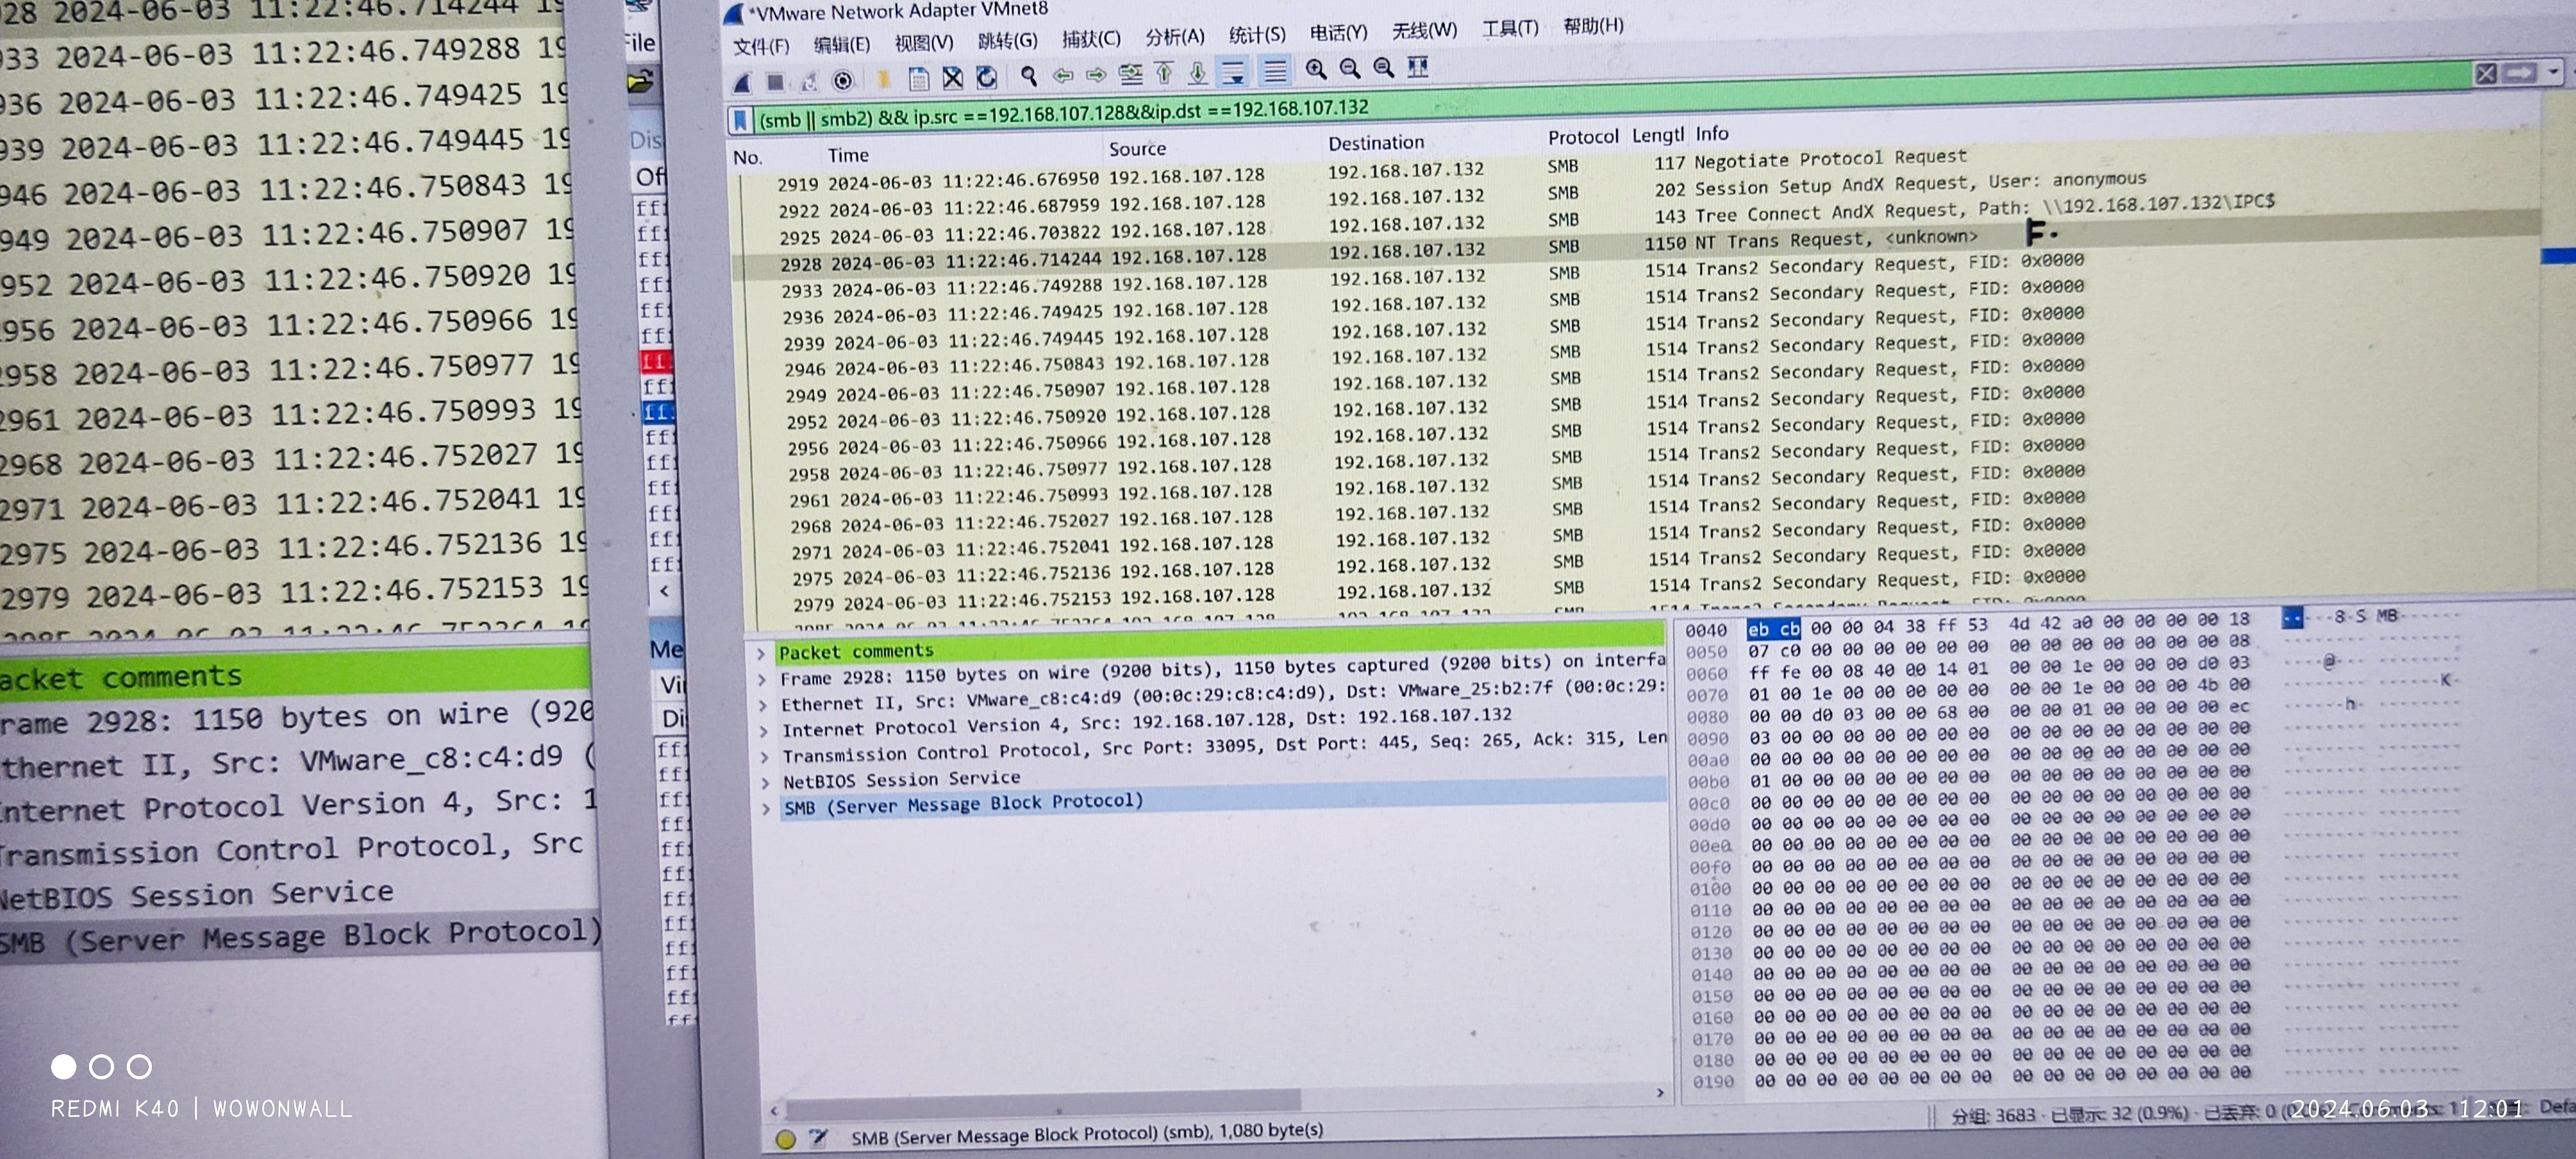Open capture options gear icon
The height and width of the screenshot is (1159, 2576).
point(843,80)
